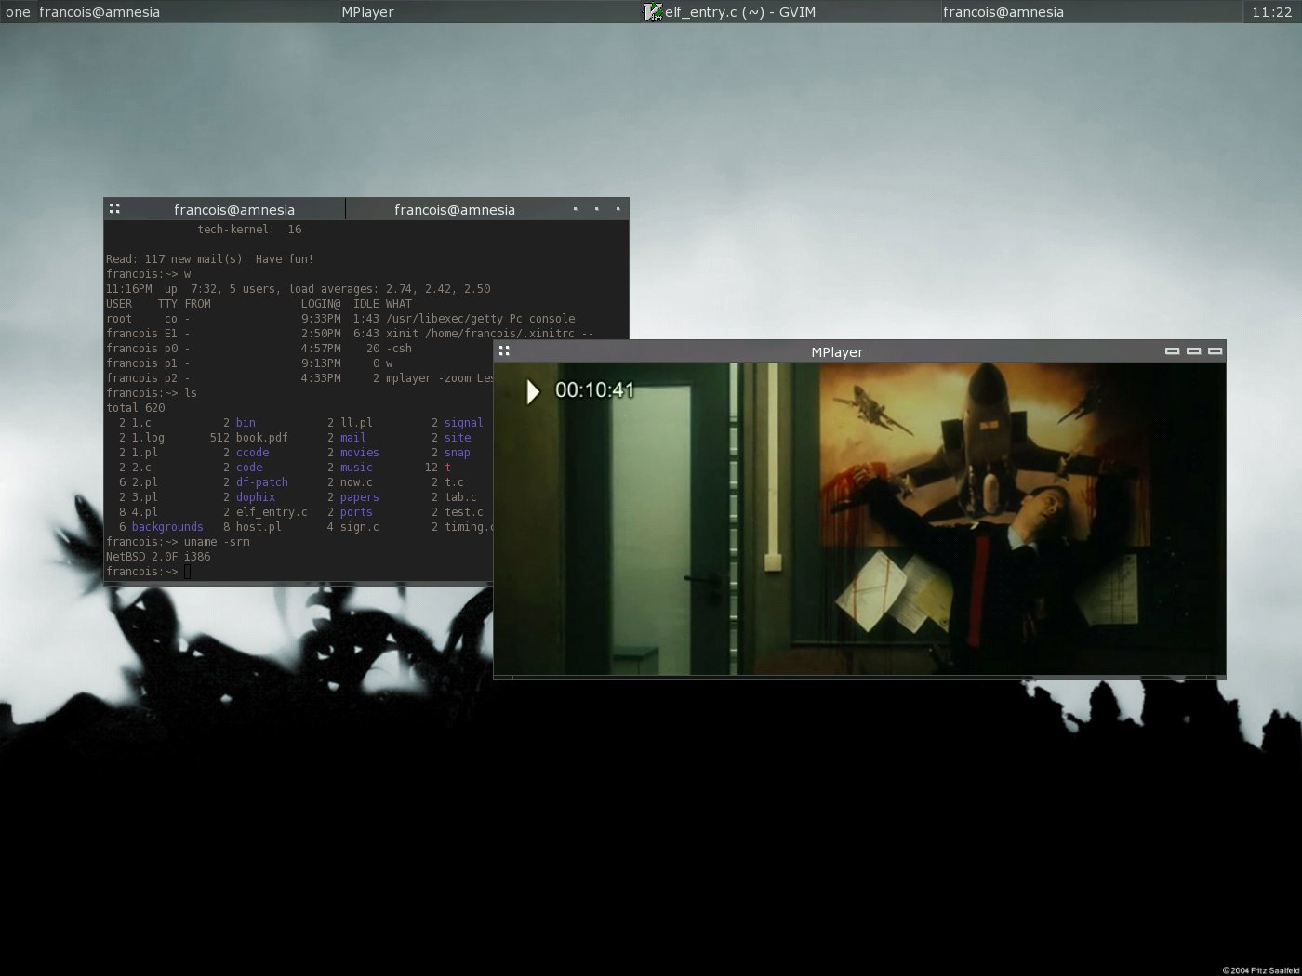The height and width of the screenshot is (976, 1302).
Task: Click the rightmost of MPlayer's three titlebar buttons
Action: [x=1215, y=351]
